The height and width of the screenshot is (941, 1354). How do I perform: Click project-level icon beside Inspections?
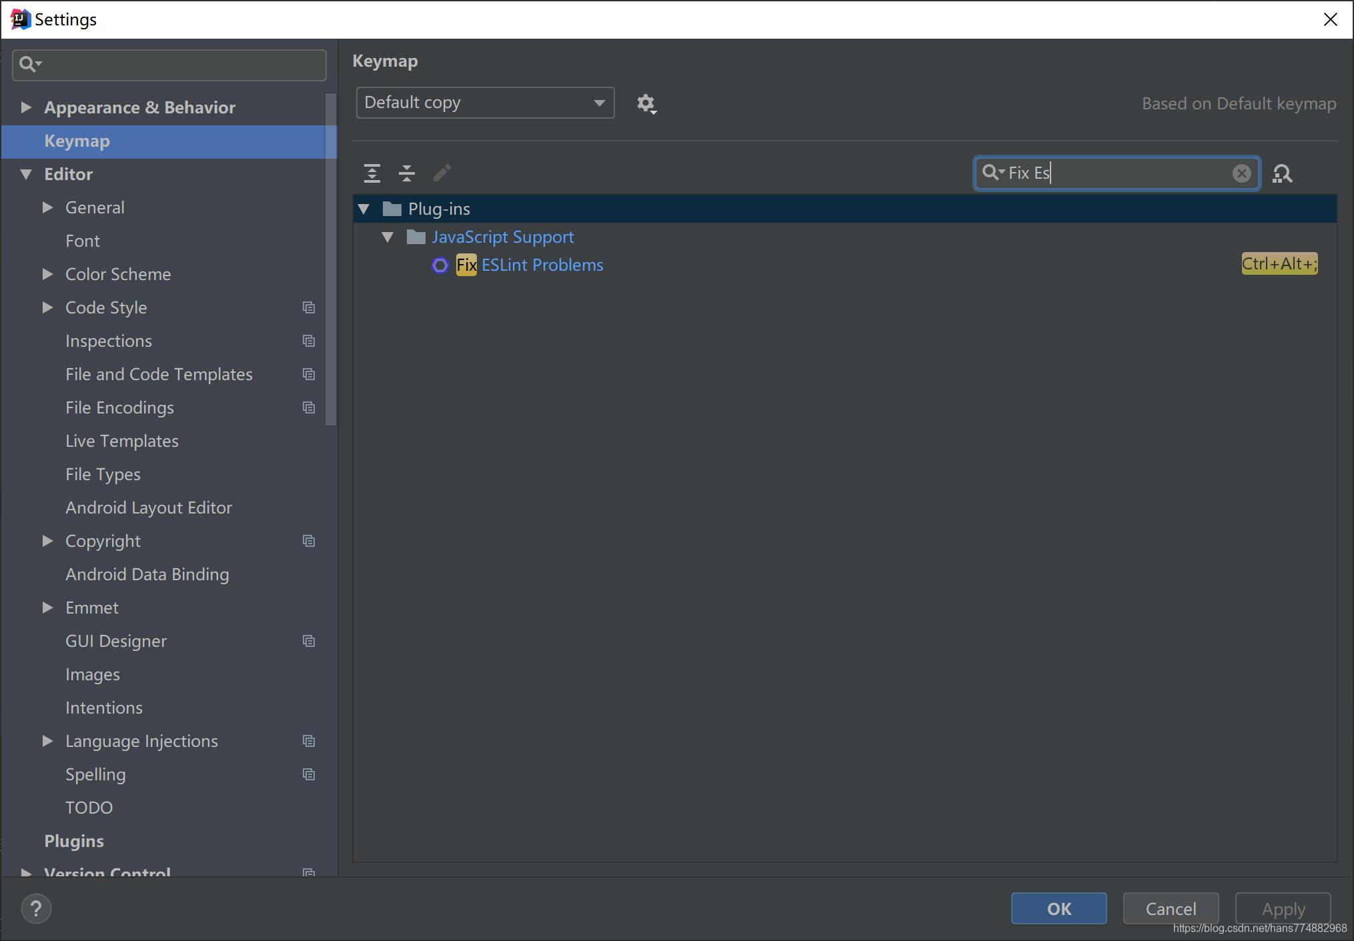(309, 341)
